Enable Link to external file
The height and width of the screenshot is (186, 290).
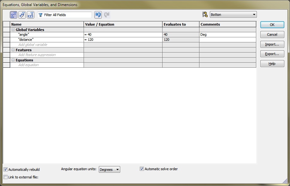[x=6, y=177]
